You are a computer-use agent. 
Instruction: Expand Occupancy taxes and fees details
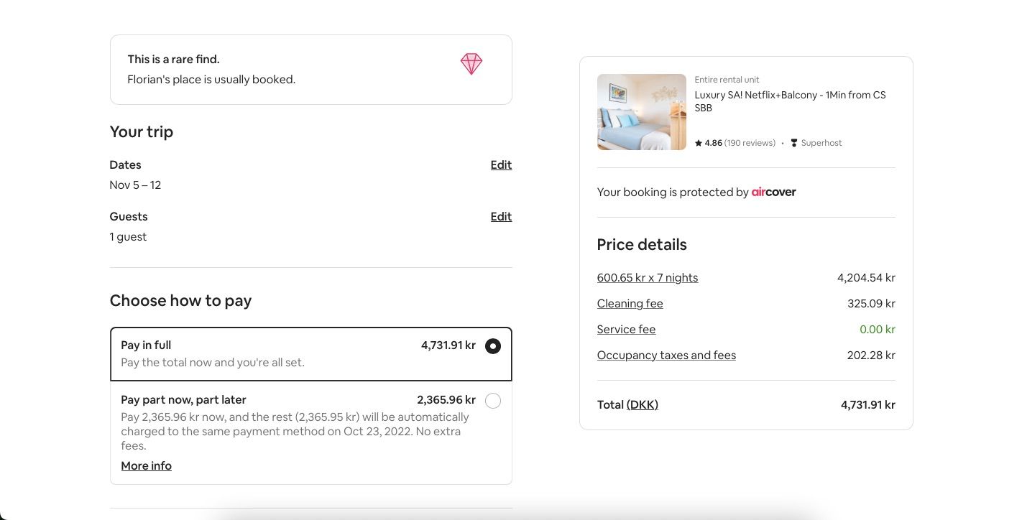pyautogui.click(x=666, y=355)
